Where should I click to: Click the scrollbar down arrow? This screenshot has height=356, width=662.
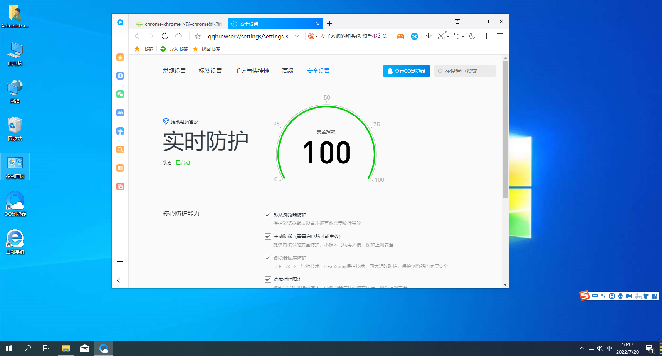point(505,285)
